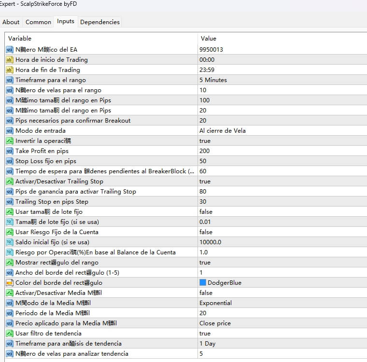Switch to the Dependencies tab
367x362 pixels.
pos(99,22)
